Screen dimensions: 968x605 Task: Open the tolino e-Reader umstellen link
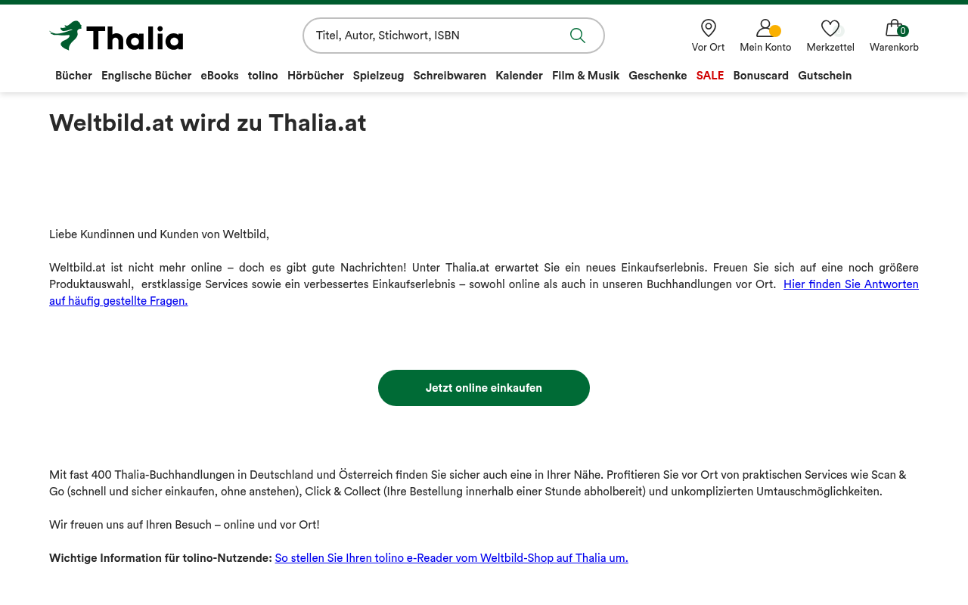click(451, 558)
